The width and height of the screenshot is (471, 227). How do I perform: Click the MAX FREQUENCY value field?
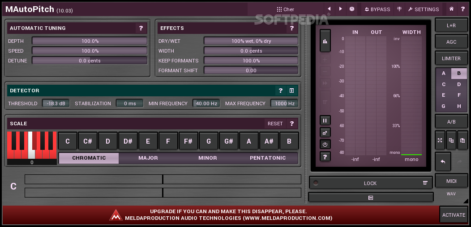tap(284, 103)
